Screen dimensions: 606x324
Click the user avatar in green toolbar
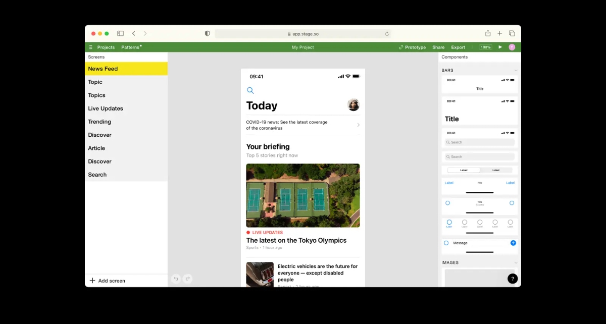point(512,47)
